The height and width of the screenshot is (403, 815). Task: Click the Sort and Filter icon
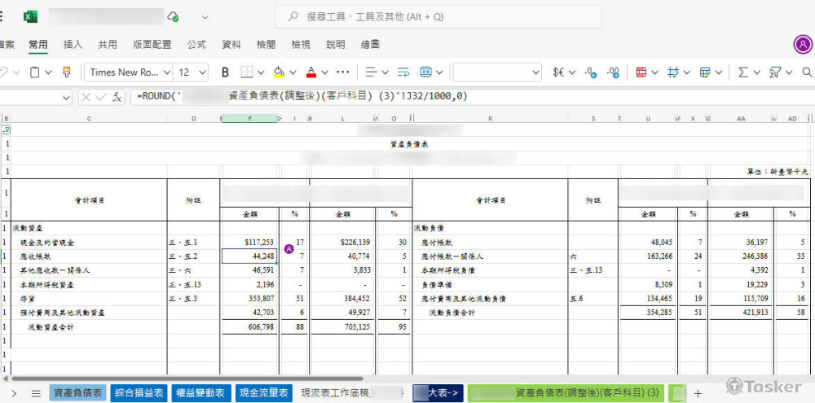[x=775, y=72]
